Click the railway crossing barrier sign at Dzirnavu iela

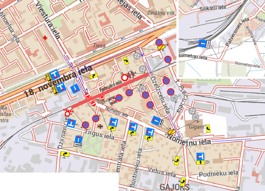tap(68, 113)
